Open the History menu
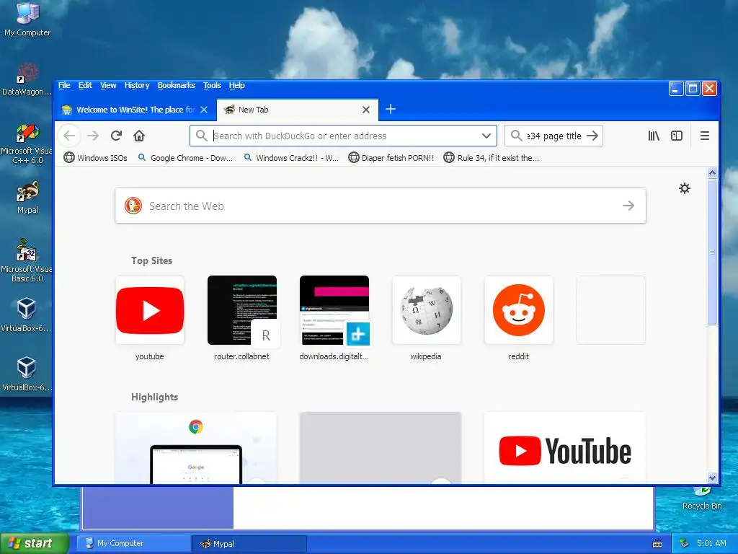This screenshot has width=738, height=554. (136, 85)
